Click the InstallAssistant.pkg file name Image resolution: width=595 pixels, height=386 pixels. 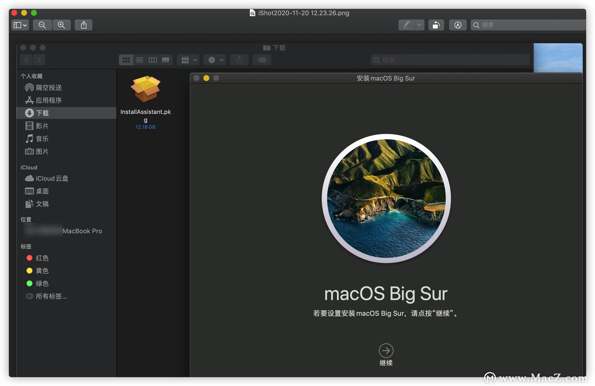145,116
